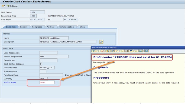Click the back arrow in Performance Assistant
Viewport: 185px width, 104px height.
click(94, 51)
